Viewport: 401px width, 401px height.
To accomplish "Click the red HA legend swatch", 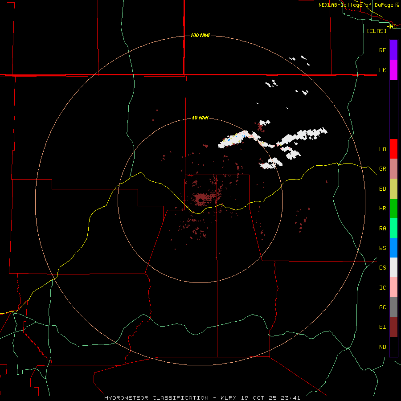I will coord(393,149).
